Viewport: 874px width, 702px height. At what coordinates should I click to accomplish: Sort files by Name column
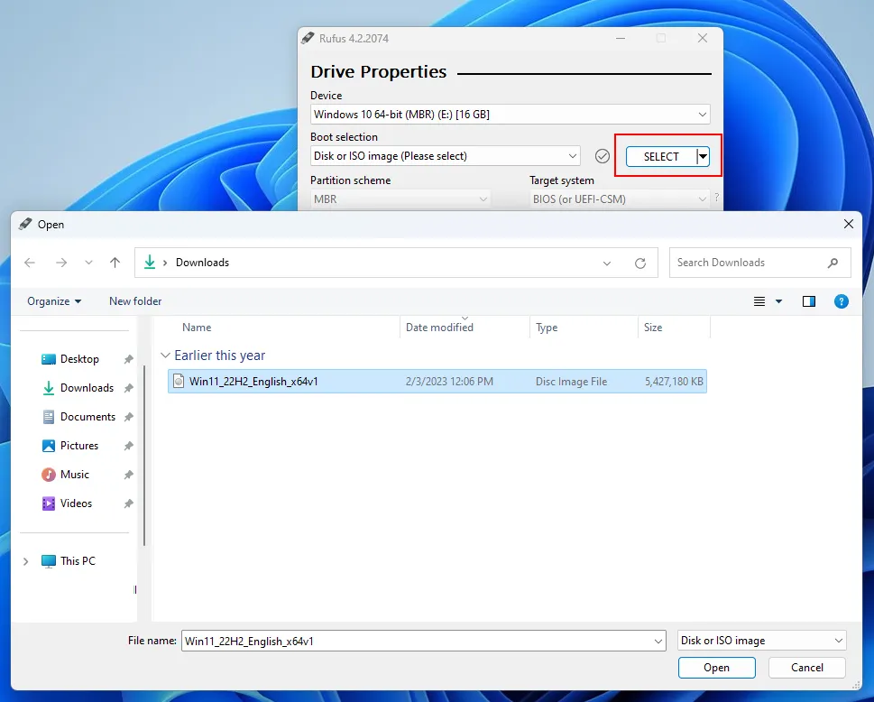[x=197, y=328]
